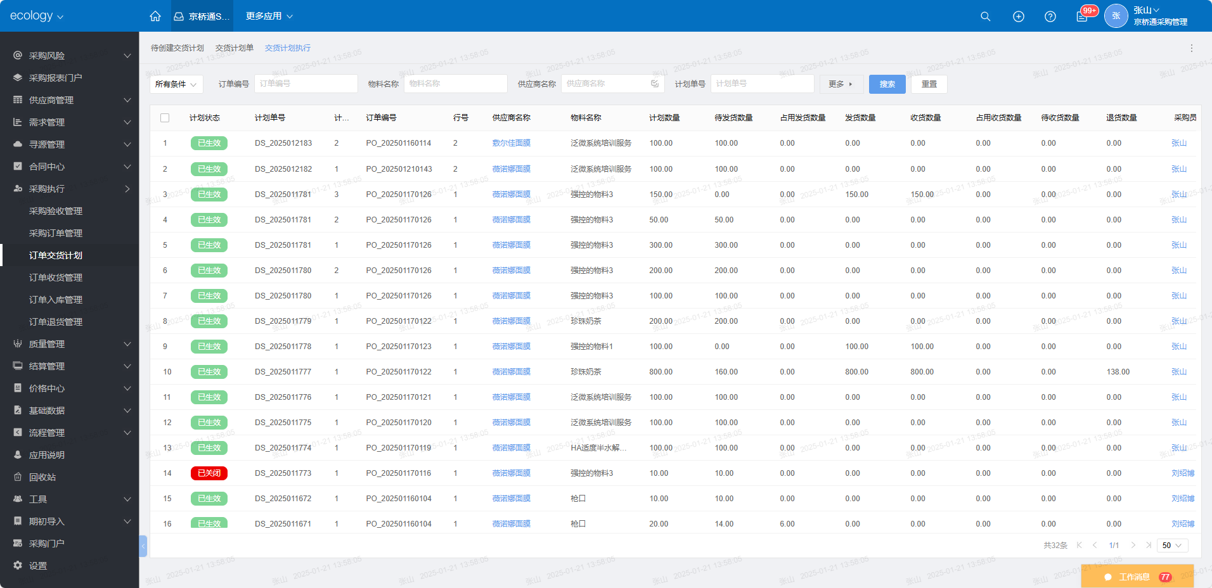This screenshot has width=1212, height=588.
Task: Click 基础数据 sidebar icon
Action: click(18, 411)
